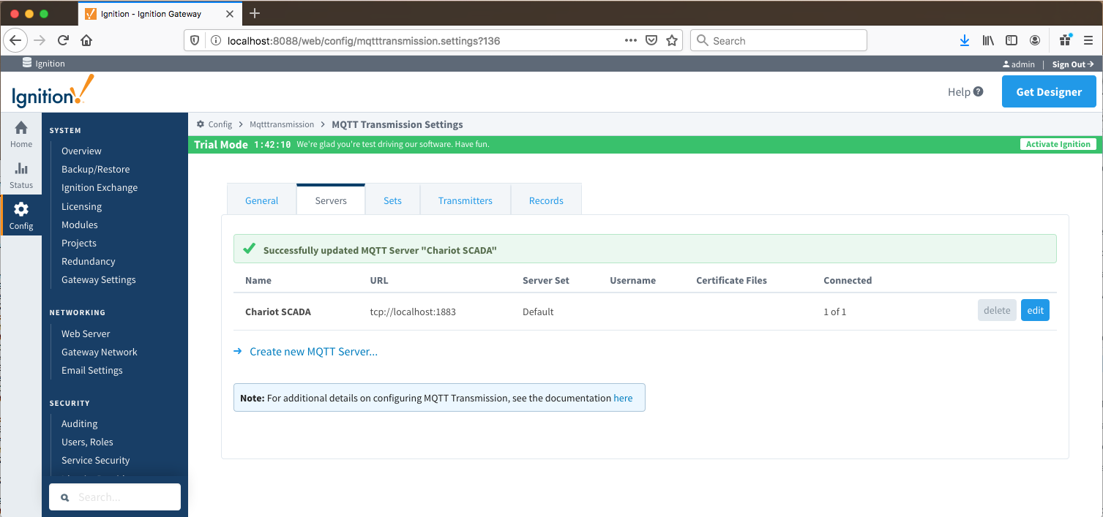Open Users, Roles page
The image size is (1103, 517).
87,442
